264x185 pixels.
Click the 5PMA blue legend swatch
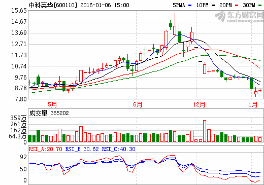pyautogui.click(x=190, y=6)
